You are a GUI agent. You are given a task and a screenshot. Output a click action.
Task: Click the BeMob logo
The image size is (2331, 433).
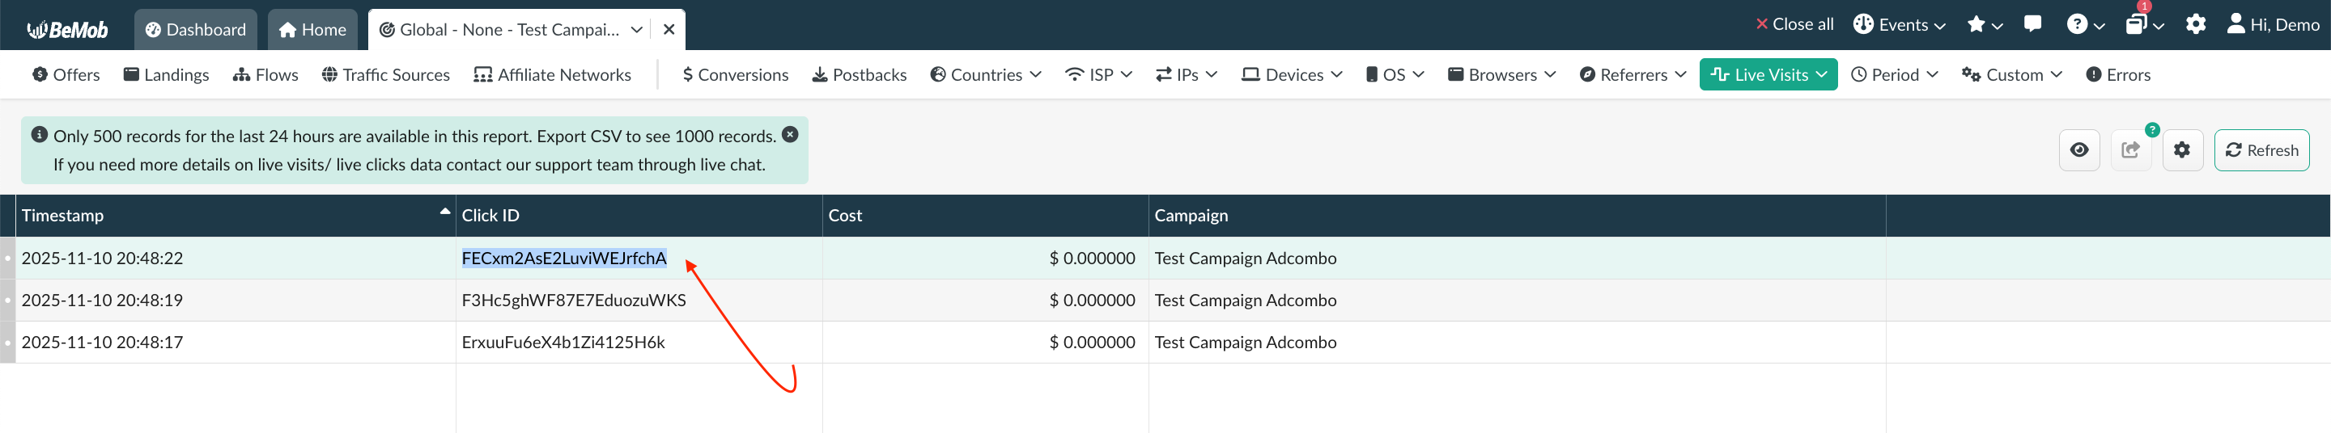(x=68, y=30)
